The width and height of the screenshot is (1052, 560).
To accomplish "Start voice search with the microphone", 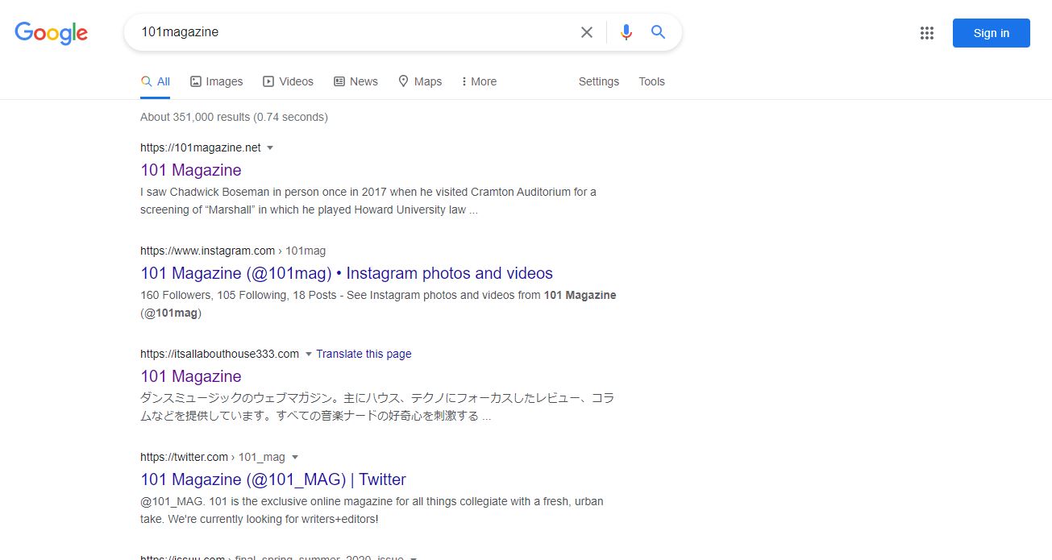I will click(626, 32).
